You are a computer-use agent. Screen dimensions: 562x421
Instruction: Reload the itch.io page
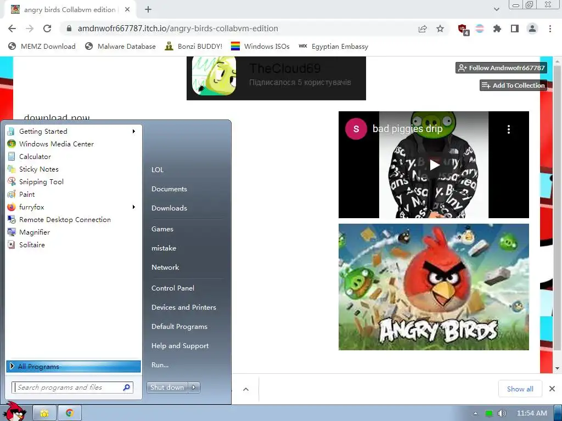pos(47,29)
